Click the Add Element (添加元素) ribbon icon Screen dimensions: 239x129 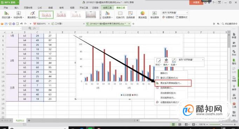tap(6, 15)
